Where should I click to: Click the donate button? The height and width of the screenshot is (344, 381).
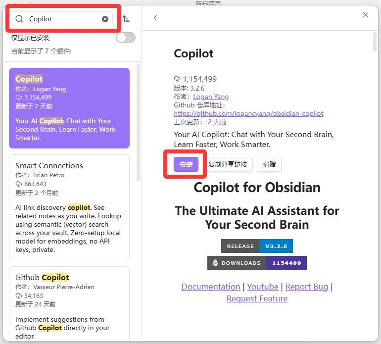tap(269, 164)
